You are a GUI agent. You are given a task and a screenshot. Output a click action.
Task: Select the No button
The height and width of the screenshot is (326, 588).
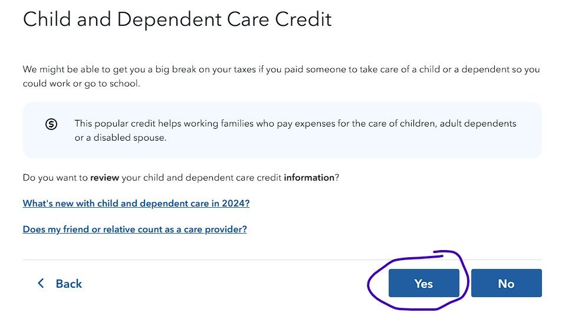tap(506, 283)
